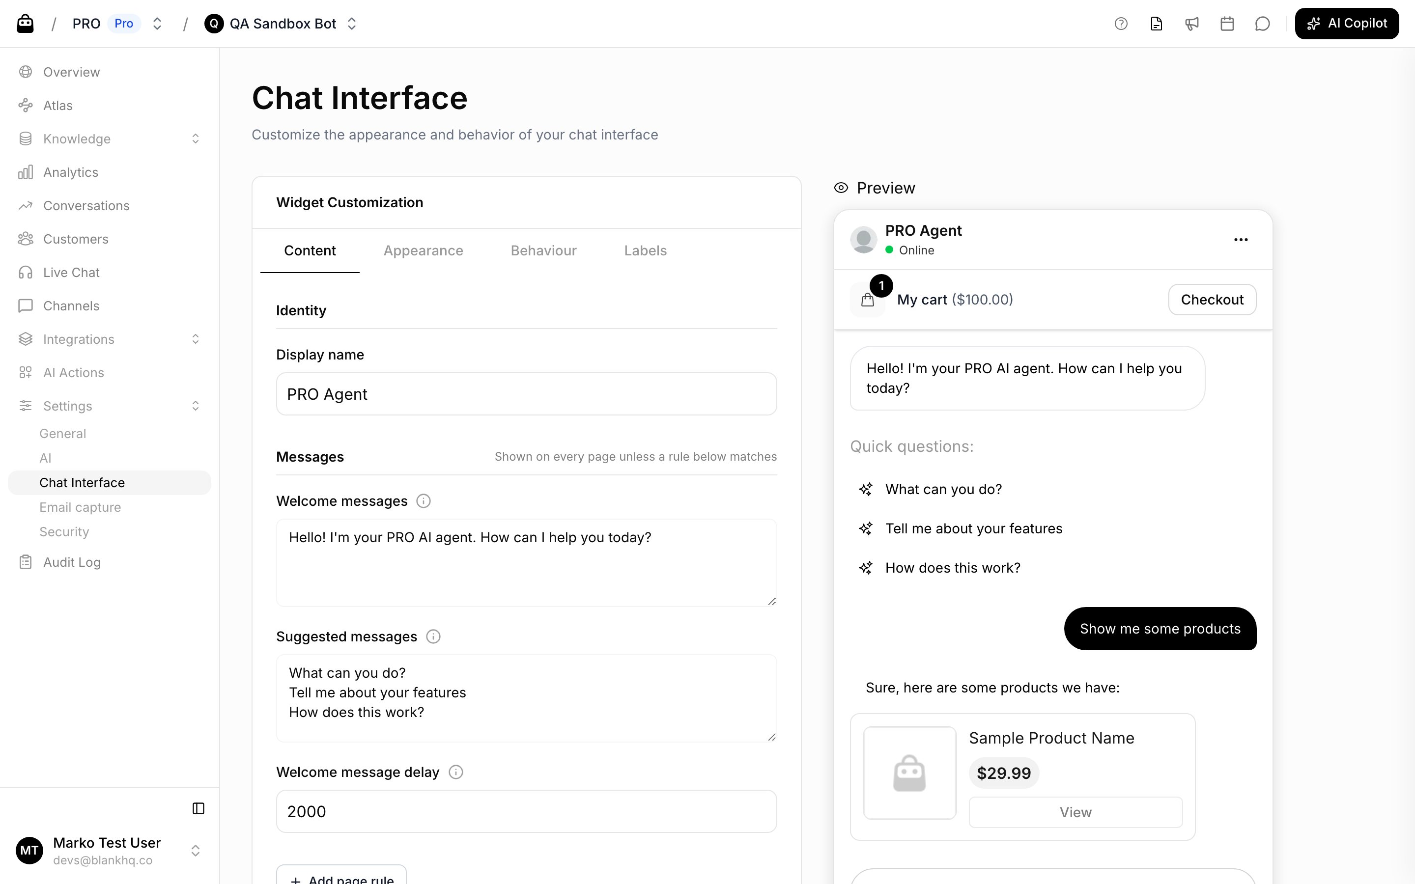This screenshot has height=884, width=1415.
Task: Open the preview three-dot menu
Action: pyautogui.click(x=1241, y=240)
